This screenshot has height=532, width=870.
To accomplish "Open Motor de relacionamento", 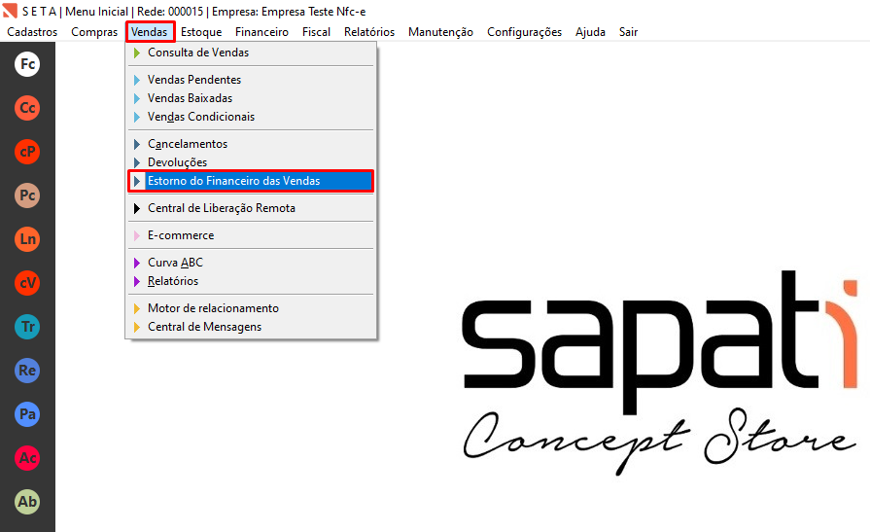I will pyautogui.click(x=251, y=308).
